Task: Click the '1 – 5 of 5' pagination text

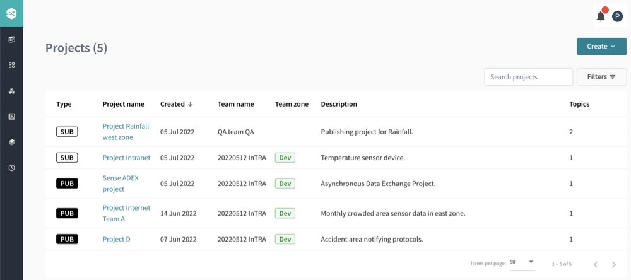Action: pyautogui.click(x=562, y=264)
